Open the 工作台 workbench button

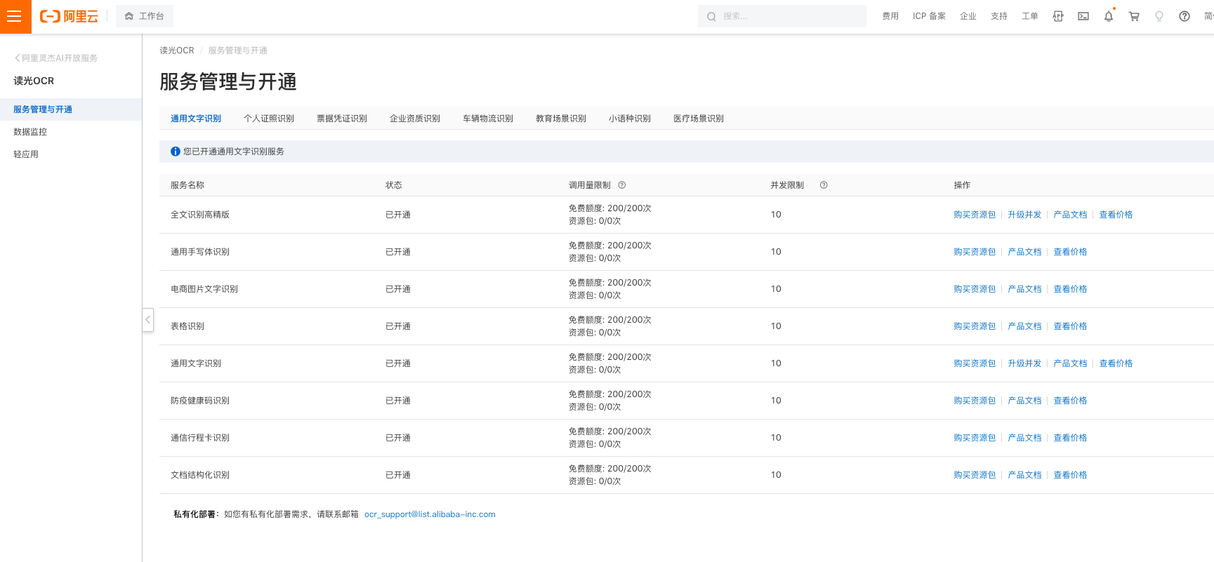pyautogui.click(x=145, y=16)
